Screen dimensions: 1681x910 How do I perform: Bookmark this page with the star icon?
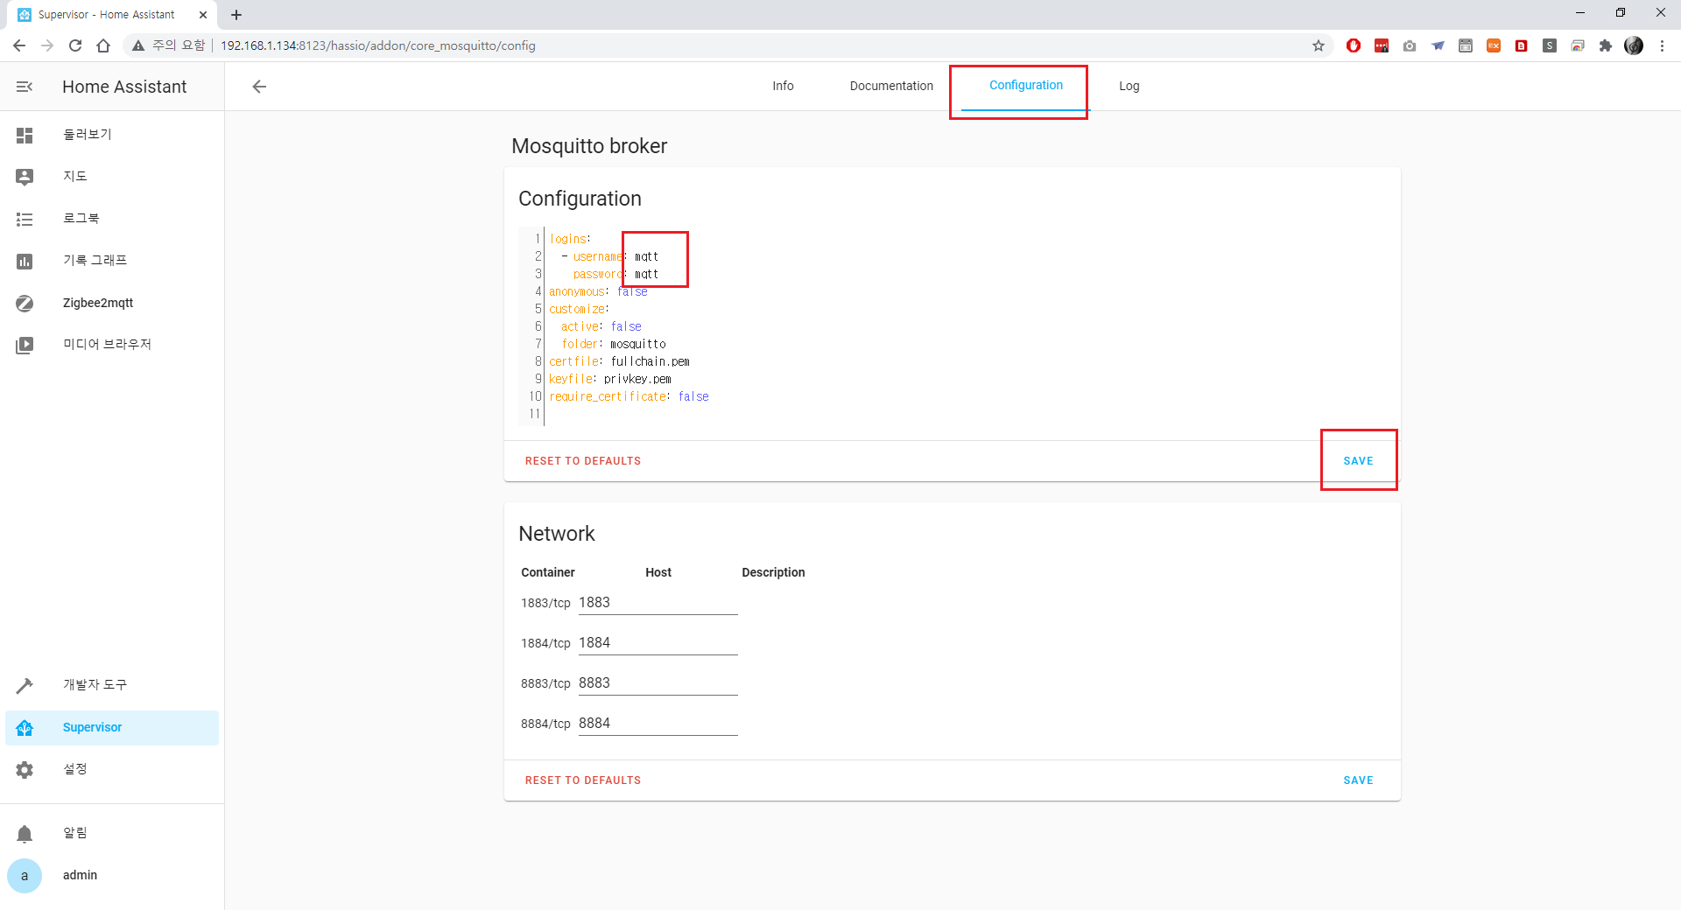[1319, 45]
